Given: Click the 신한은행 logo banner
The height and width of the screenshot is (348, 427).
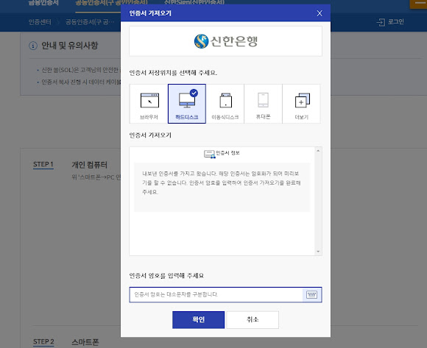Looking at the screenshot, I should click(225, 41).
